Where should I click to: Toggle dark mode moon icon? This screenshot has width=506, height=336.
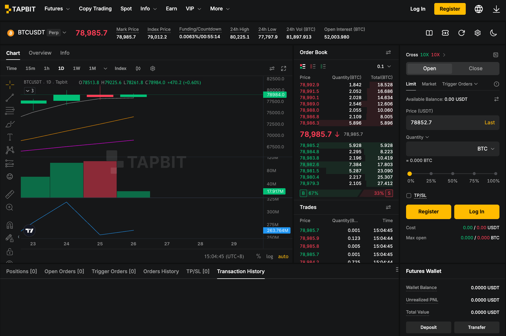[493, 33]
